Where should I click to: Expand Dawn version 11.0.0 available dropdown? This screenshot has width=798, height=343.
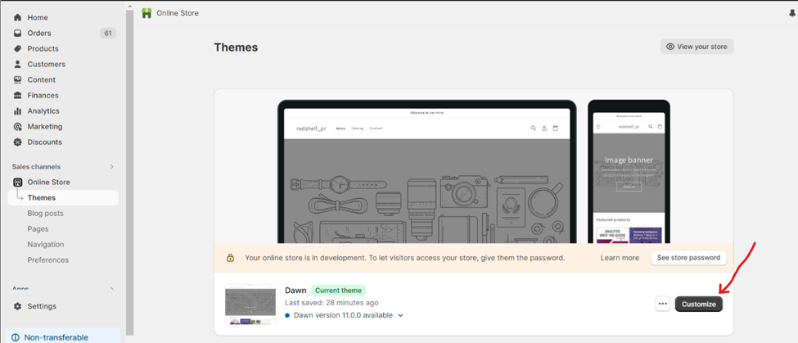tap(400, 315)
